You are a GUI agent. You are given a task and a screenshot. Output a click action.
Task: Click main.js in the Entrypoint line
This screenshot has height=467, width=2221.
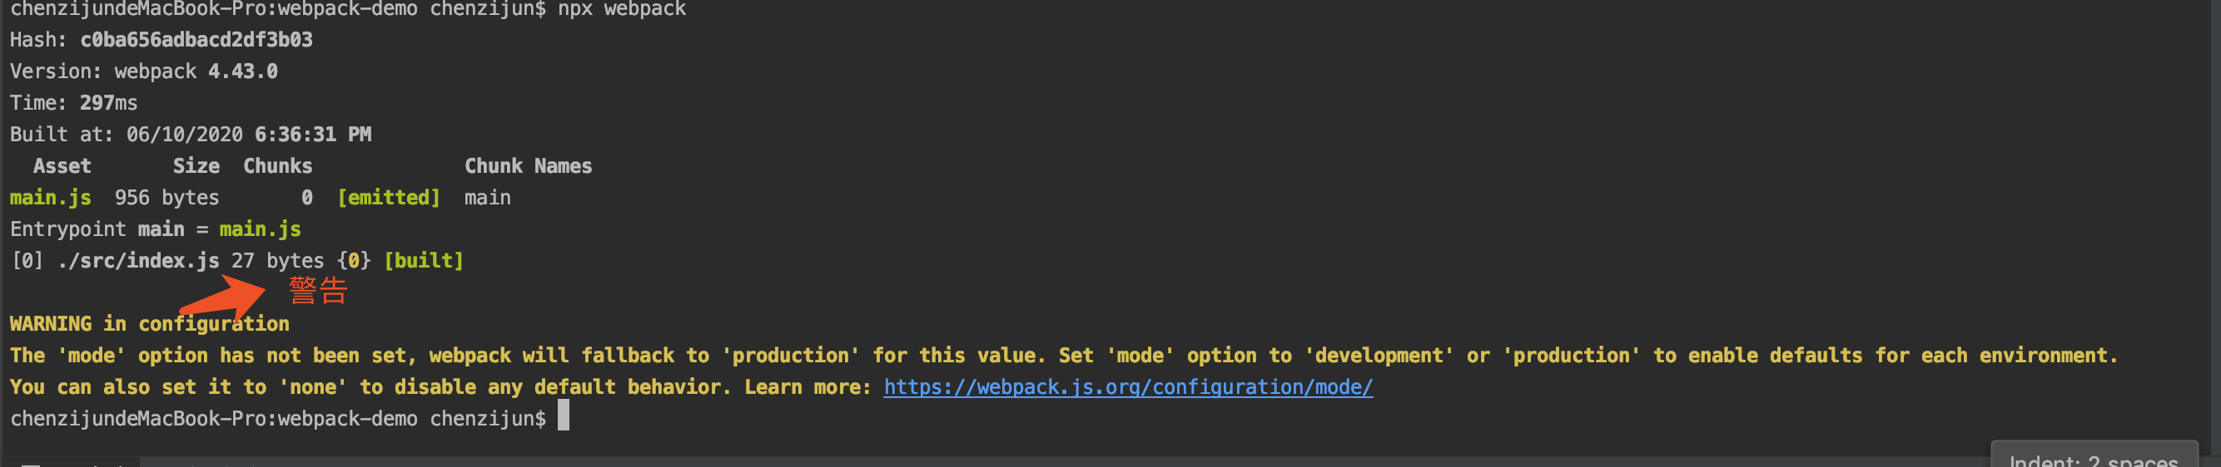click(260, 229)
